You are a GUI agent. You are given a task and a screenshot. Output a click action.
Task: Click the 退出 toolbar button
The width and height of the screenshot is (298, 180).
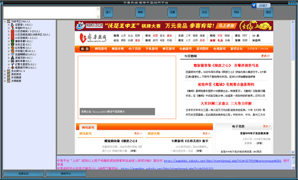(x=269, y=12)
